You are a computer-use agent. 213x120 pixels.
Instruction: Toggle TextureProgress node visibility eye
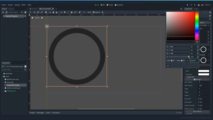(25, 16)
